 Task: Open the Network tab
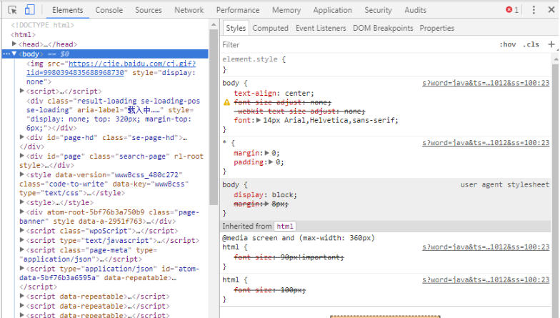[x=189, y=10]
